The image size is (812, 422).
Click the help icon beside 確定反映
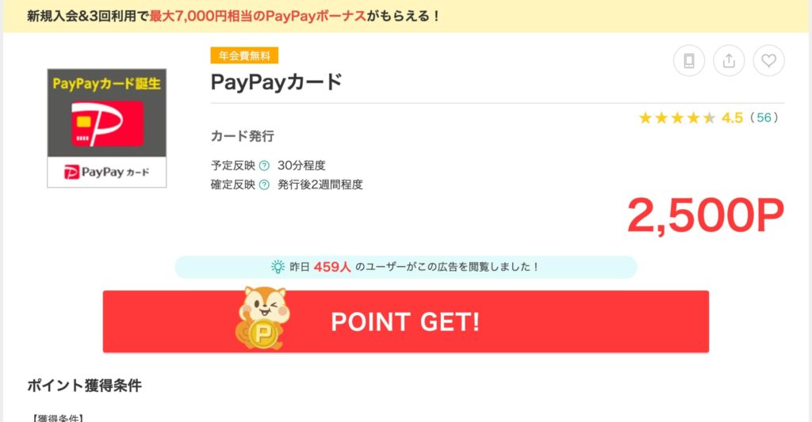pos(264,184)
